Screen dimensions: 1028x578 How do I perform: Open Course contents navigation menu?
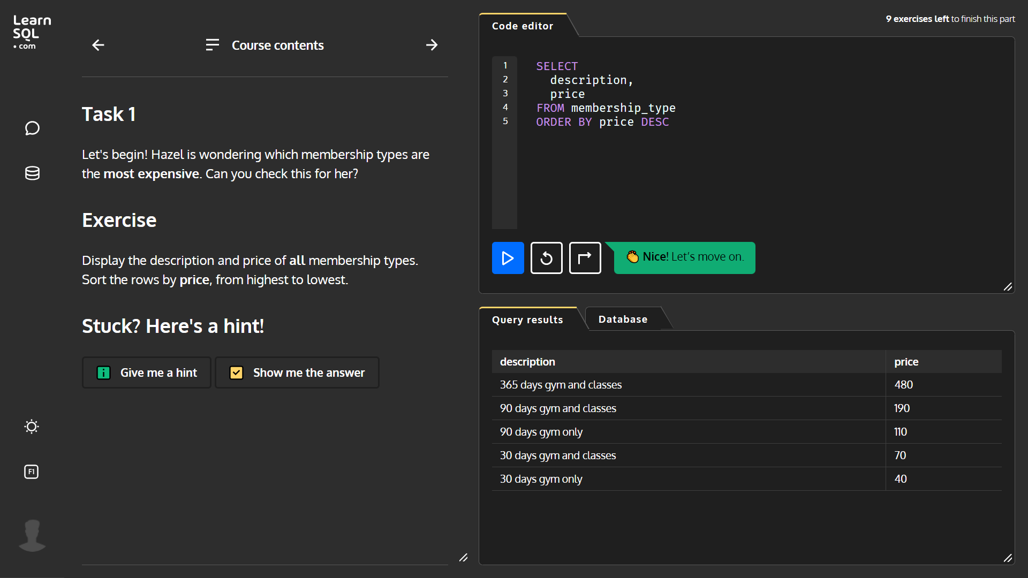264,44
